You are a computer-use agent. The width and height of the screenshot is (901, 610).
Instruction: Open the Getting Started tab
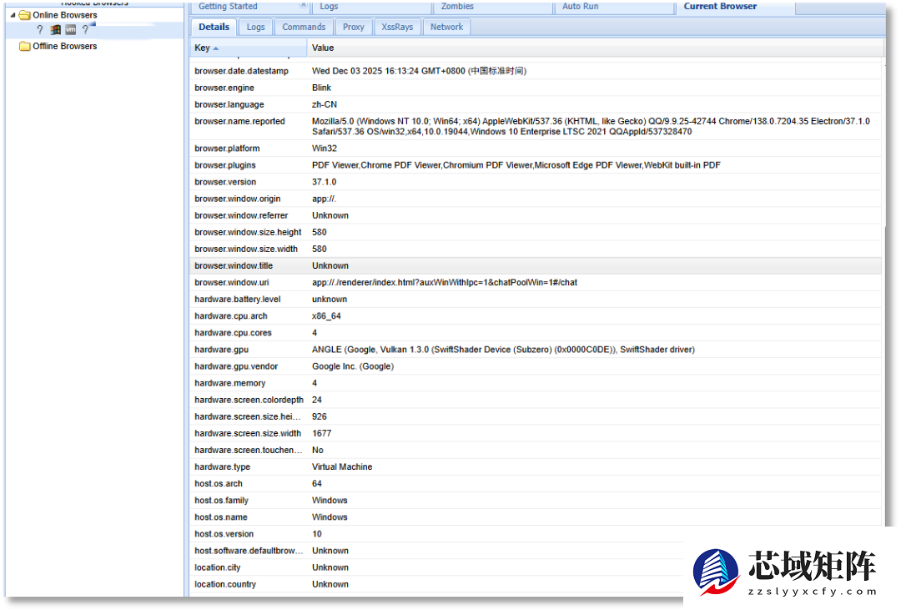point(228,7)
